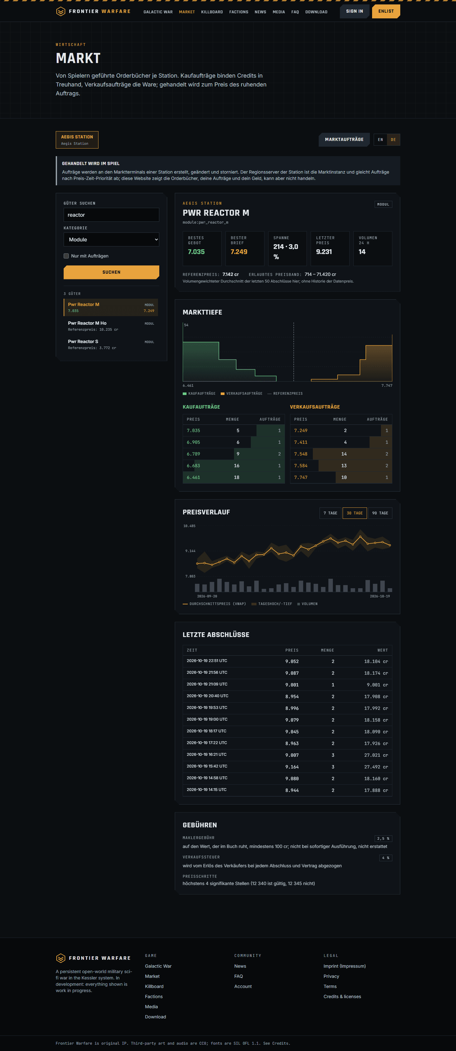Screen dimensions: 456x1051
Task: Focus the Güter suchen input field
Action: (x=111, y=215)
